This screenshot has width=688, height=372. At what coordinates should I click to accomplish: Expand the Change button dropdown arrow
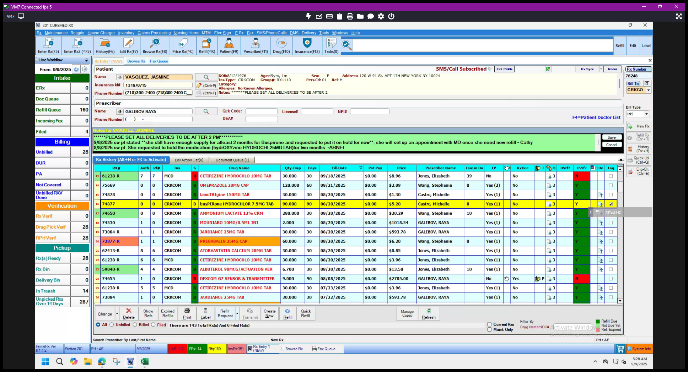coord(117,314)
